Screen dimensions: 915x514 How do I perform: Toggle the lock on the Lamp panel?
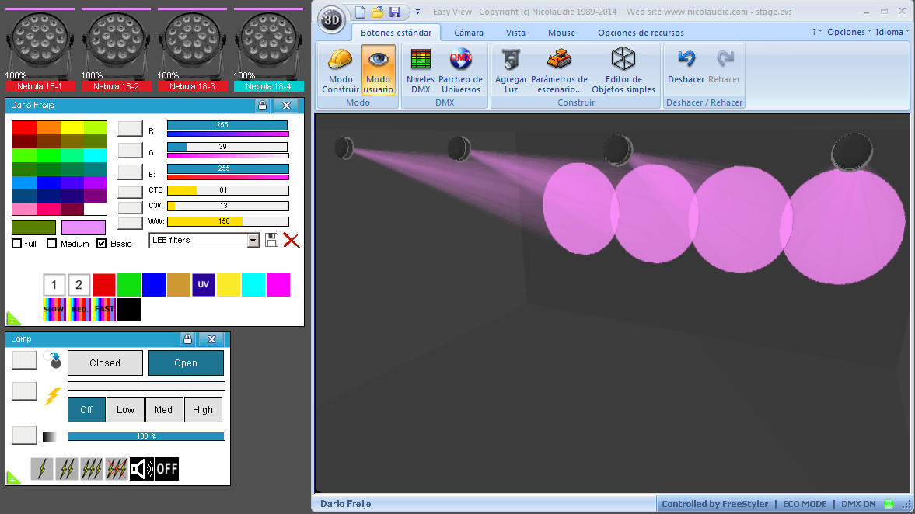pos(188,339)
